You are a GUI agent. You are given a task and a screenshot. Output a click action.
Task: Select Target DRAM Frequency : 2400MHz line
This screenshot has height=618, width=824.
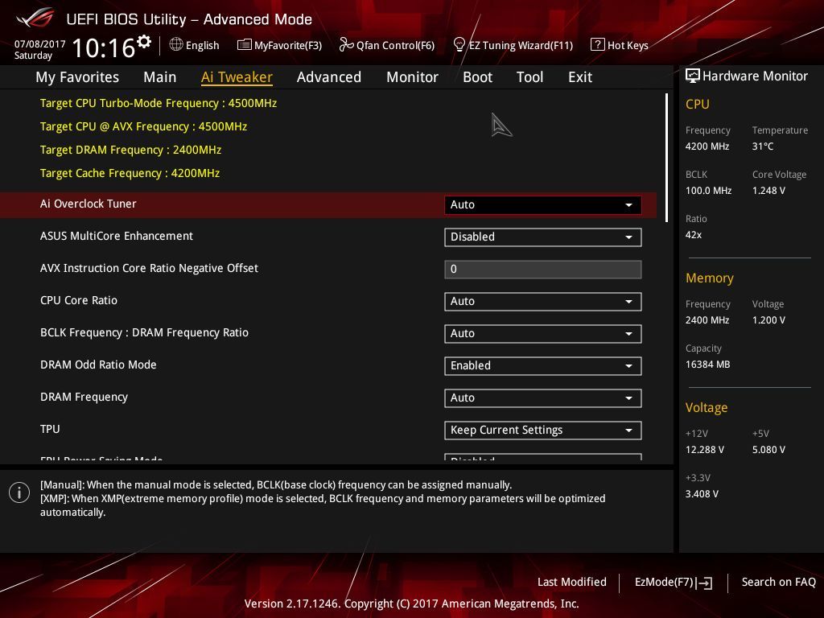[x=130, y=150]
